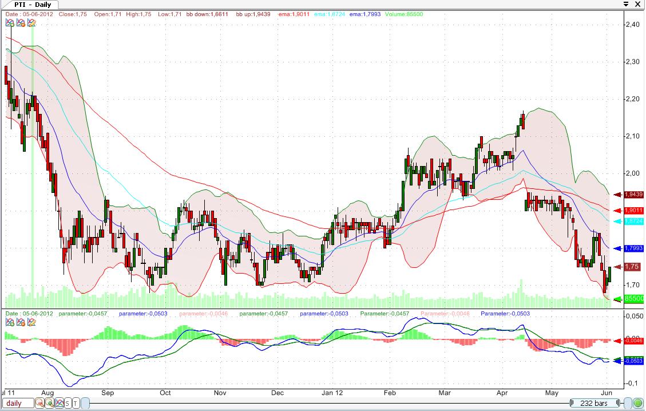
Task: Click the T button in bottom toolbar
Action: click(76, 403)
